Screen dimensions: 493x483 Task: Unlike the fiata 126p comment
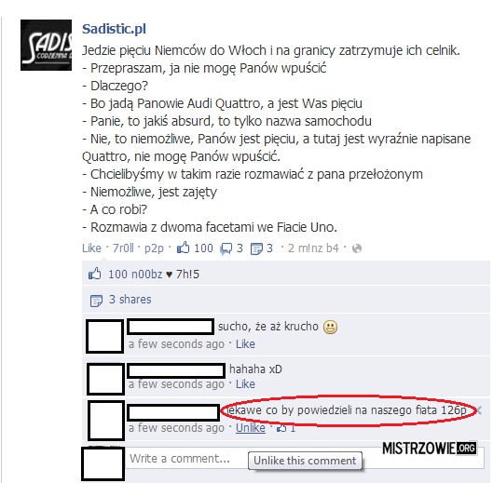tap(251, 428)
